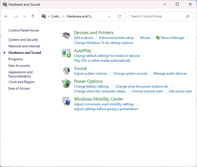Open System and Security category
Screen dimensions: 197x167
[23, 40]
